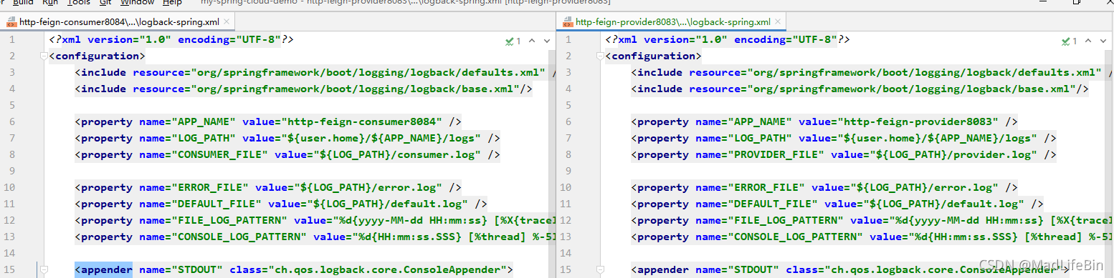Click highlighted "<appender" tag in consumer8084 editor
Screen dimensions: 1114x278
[104, 269]
